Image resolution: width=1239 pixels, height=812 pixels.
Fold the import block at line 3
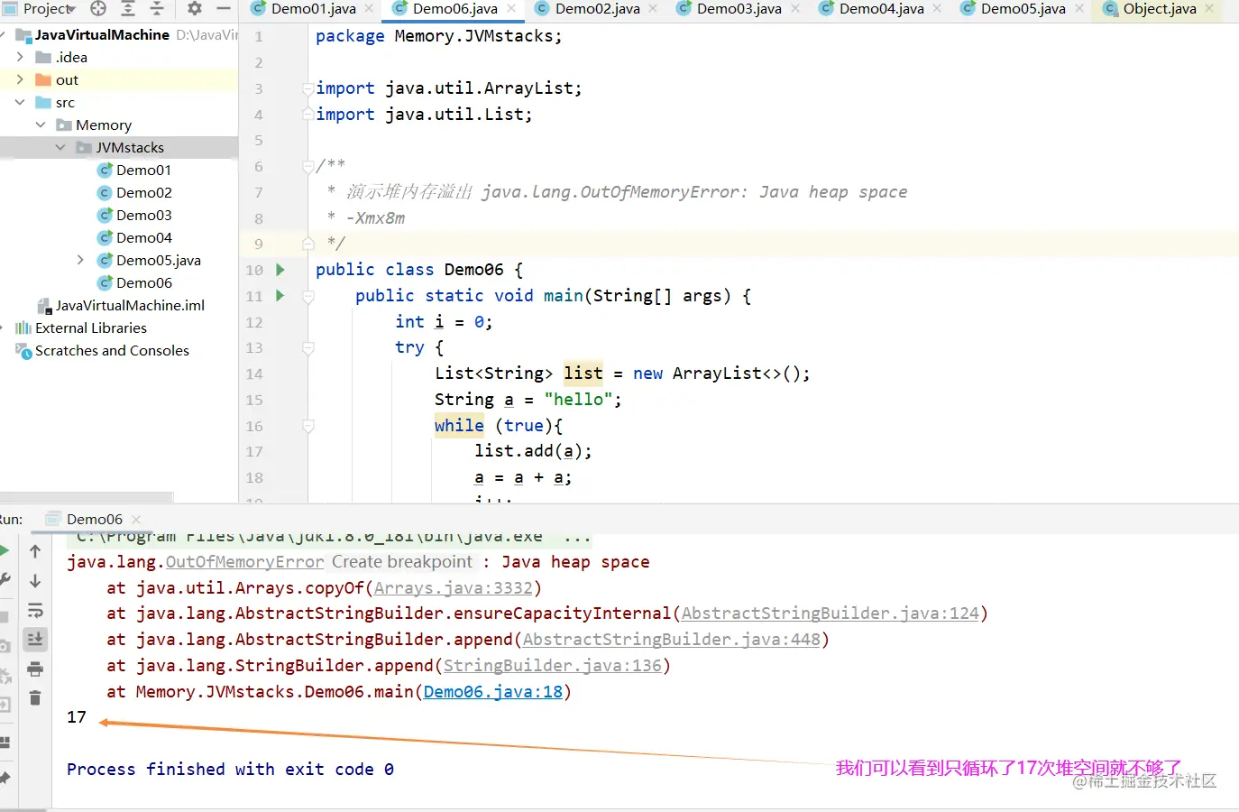(307, 88)
